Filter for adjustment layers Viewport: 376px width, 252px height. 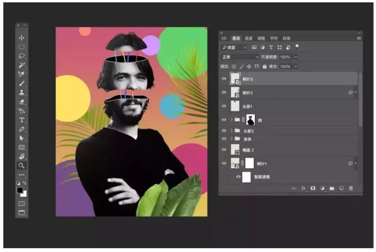tap(263, 48)
